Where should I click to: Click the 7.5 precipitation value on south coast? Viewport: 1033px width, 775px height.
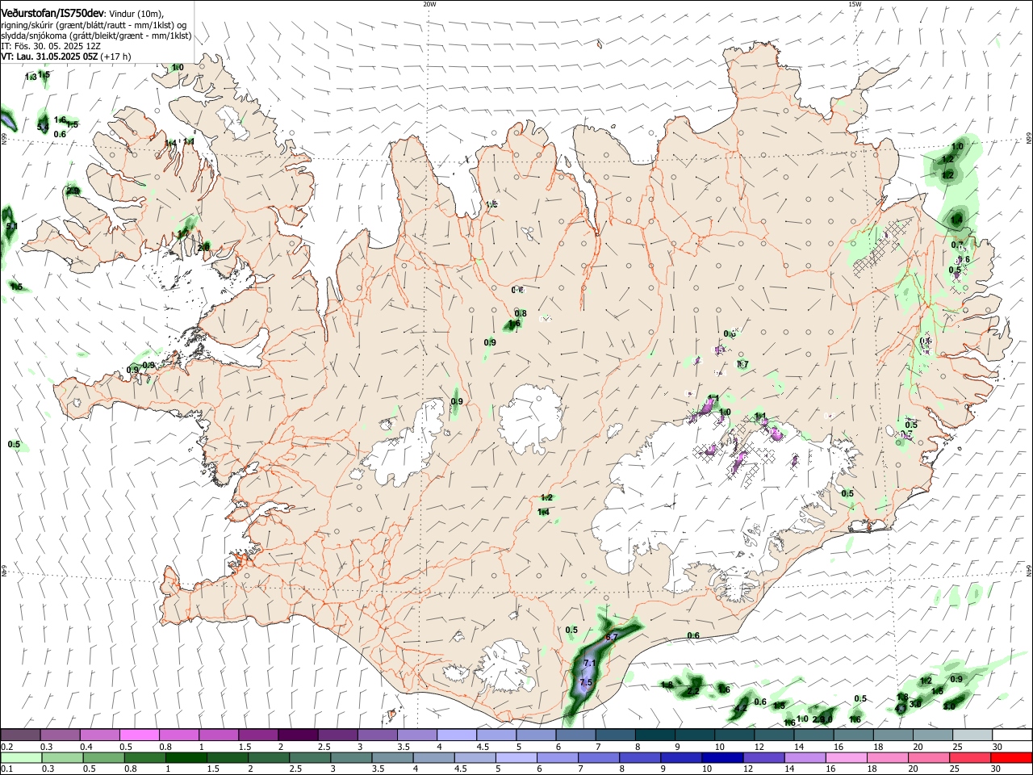pos(586,683)
